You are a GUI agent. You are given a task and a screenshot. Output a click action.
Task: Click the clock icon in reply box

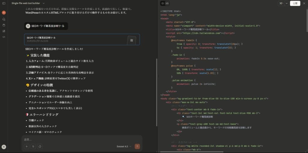[x=40, y=146]
